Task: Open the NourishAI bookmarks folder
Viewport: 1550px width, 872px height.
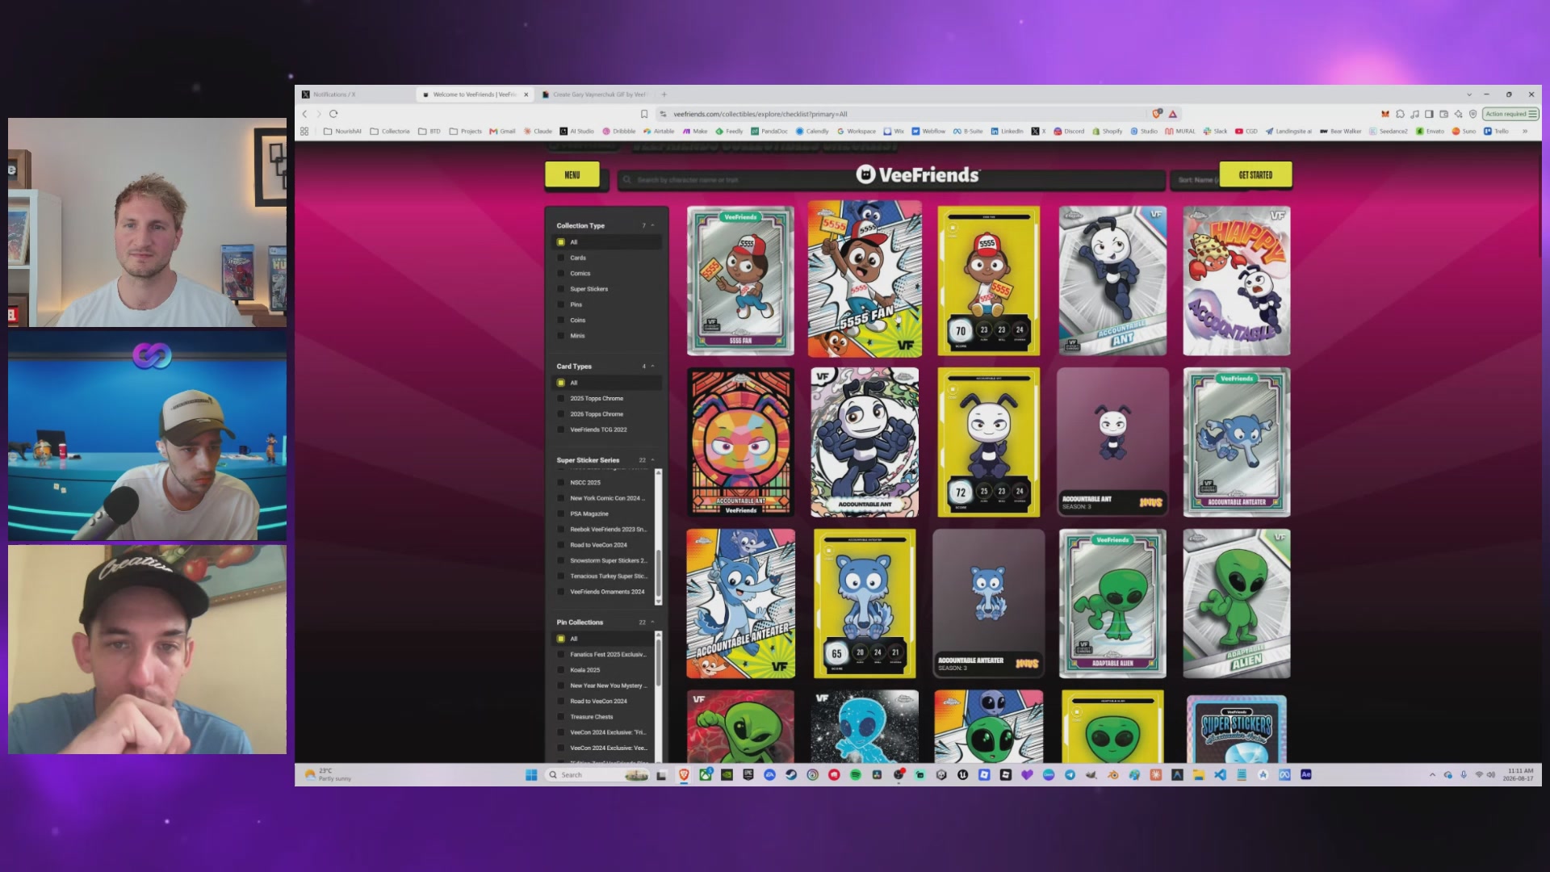Action: (x=342, y=131)
